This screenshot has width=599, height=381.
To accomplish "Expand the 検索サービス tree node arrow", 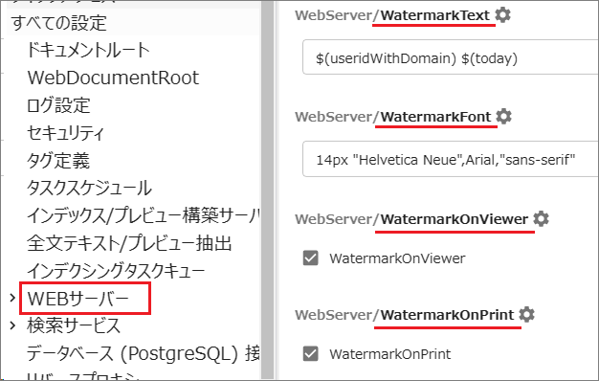I will pyautogui.click(x=12, y=325).
